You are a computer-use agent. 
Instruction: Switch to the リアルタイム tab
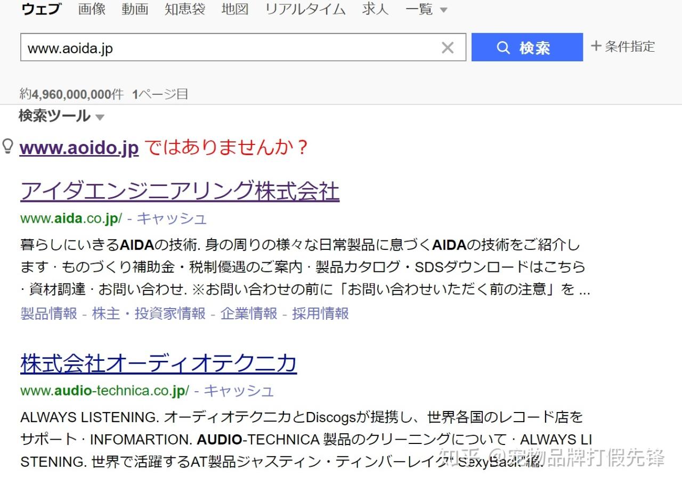click(x=305, y=9)
